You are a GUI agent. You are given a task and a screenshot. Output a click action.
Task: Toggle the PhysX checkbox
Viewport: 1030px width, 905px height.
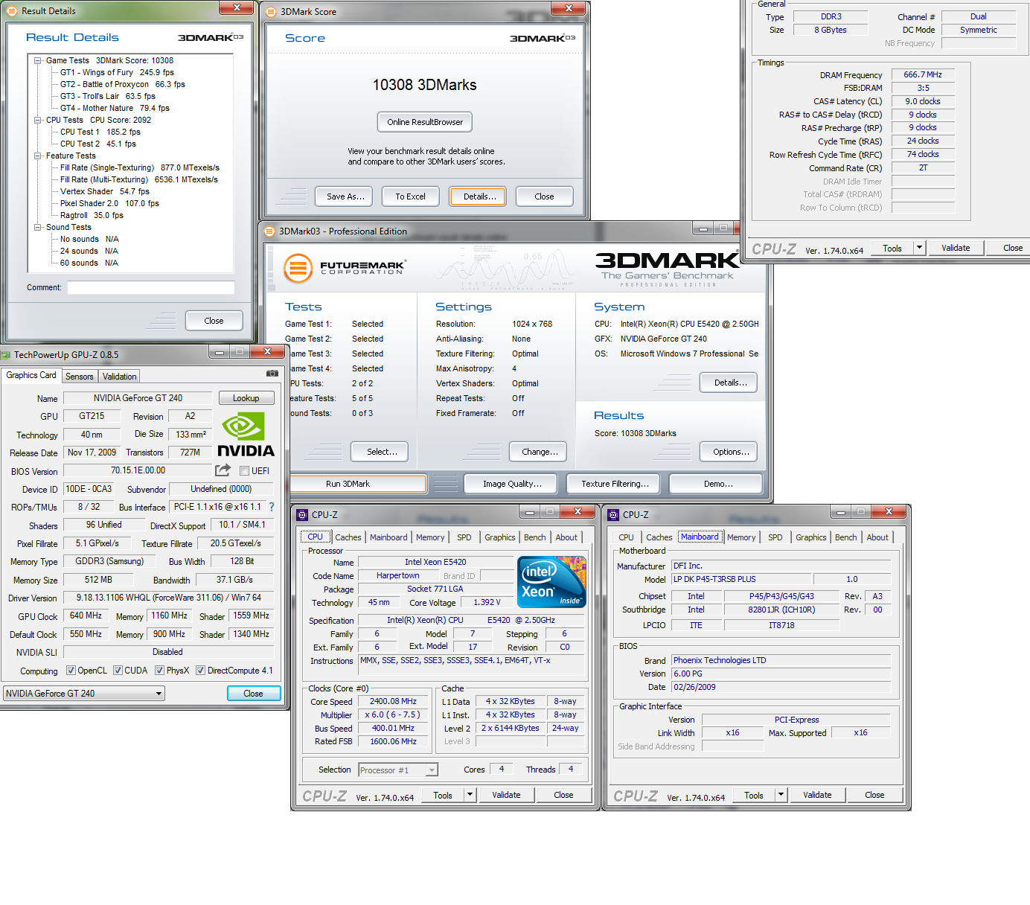(159, 671)
